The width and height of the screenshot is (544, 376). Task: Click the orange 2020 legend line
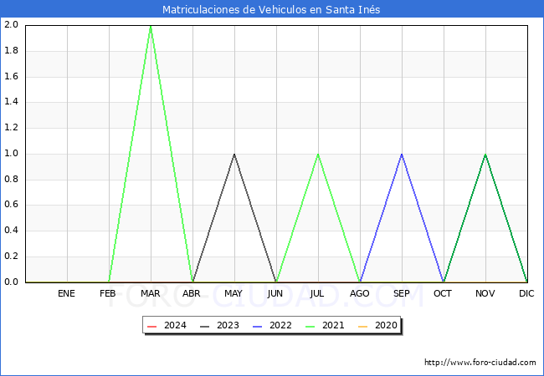click(x=363, y=327)
